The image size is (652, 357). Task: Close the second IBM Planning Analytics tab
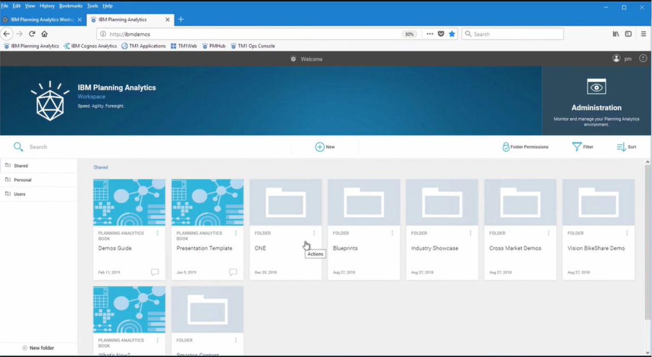pyautogui.click(x=168, y=19)
